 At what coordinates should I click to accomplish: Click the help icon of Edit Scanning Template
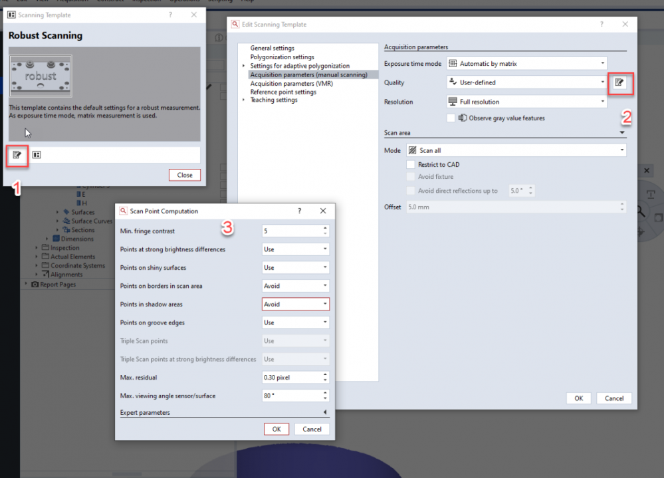(x=602, y=24)
